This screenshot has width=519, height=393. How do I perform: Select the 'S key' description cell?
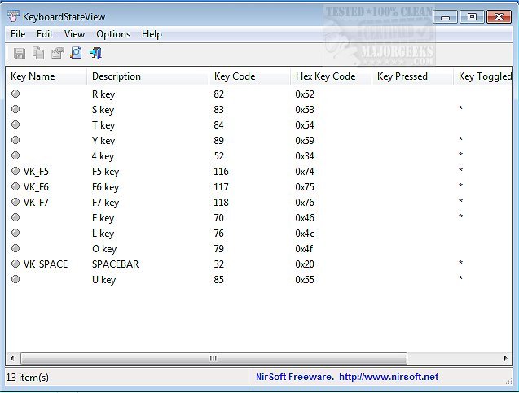pos(103,110)
